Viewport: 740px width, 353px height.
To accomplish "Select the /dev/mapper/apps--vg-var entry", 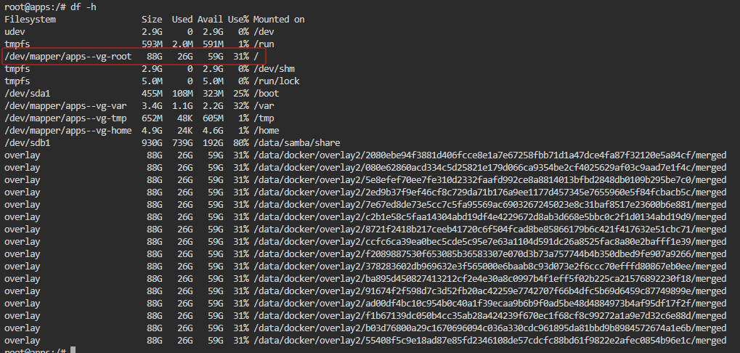I will coord(65,106).
